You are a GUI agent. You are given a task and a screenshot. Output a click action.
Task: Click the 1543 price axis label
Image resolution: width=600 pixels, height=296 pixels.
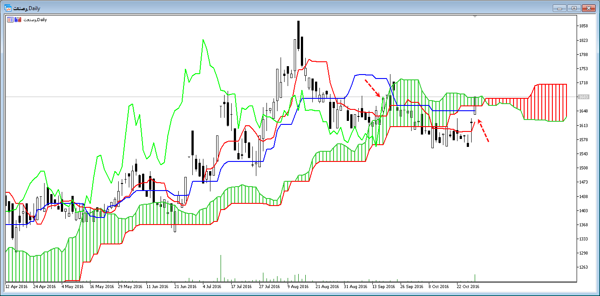583,154
